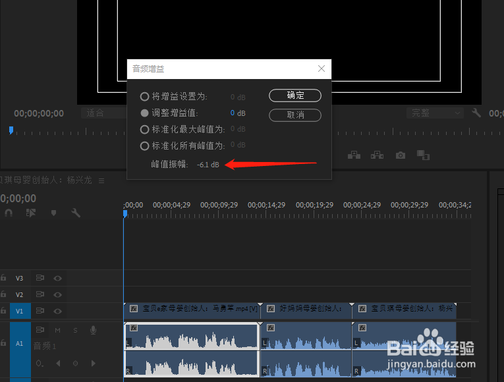Click the -6.1 dB peak amplitude value
This screenshot has width=504, height=382.
(208, 165)
